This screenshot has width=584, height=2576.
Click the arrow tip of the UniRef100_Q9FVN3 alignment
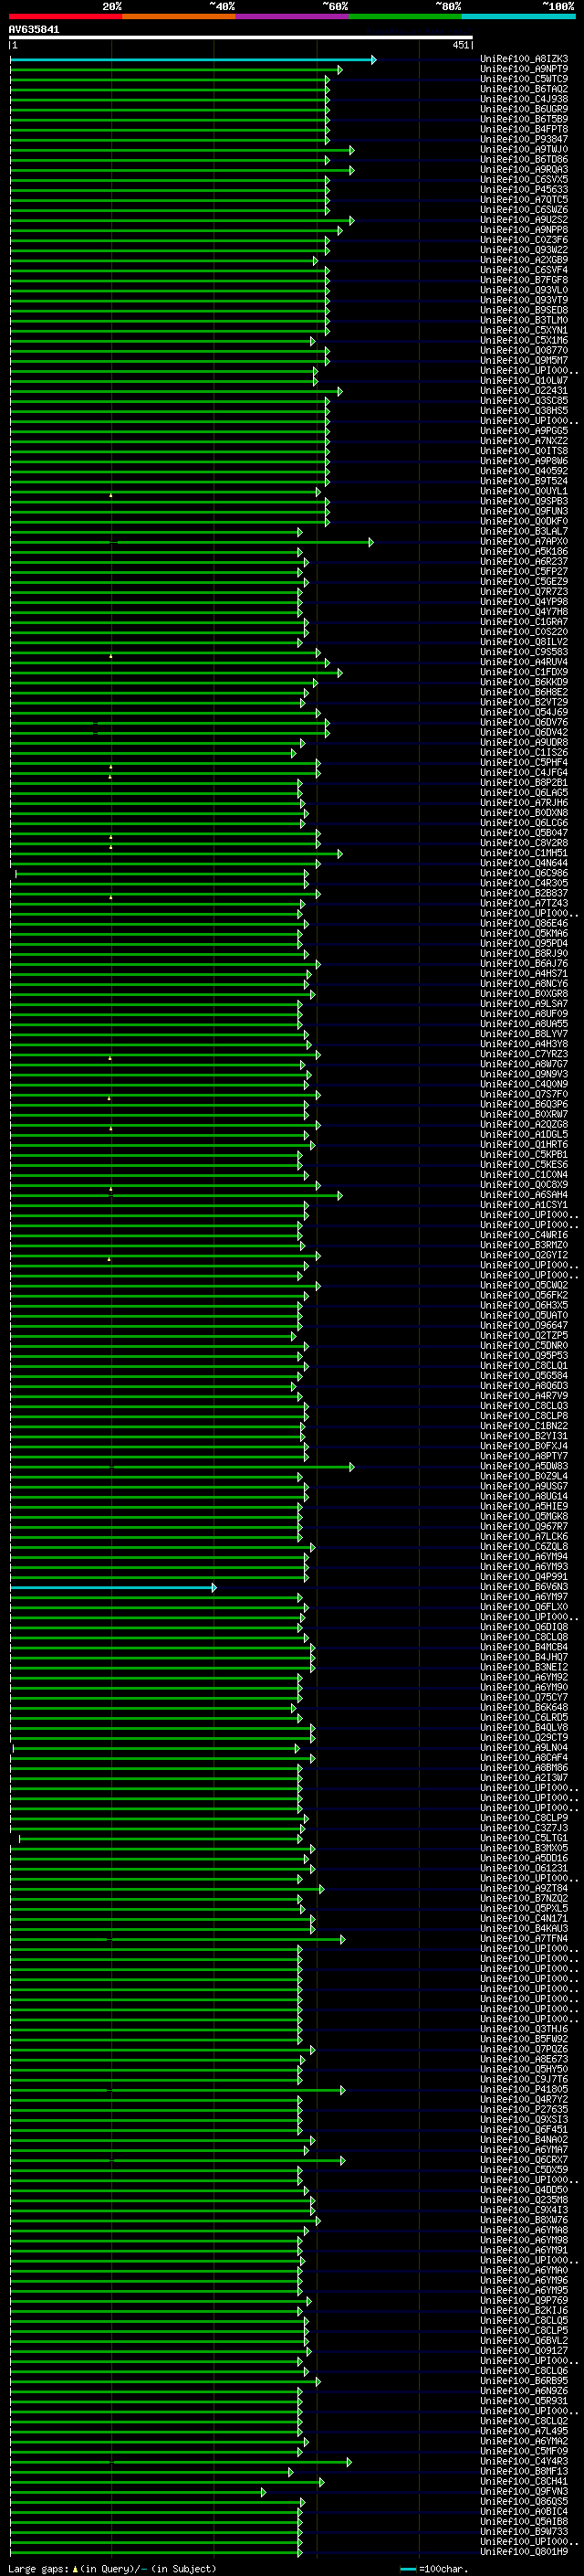point(264,2492)
